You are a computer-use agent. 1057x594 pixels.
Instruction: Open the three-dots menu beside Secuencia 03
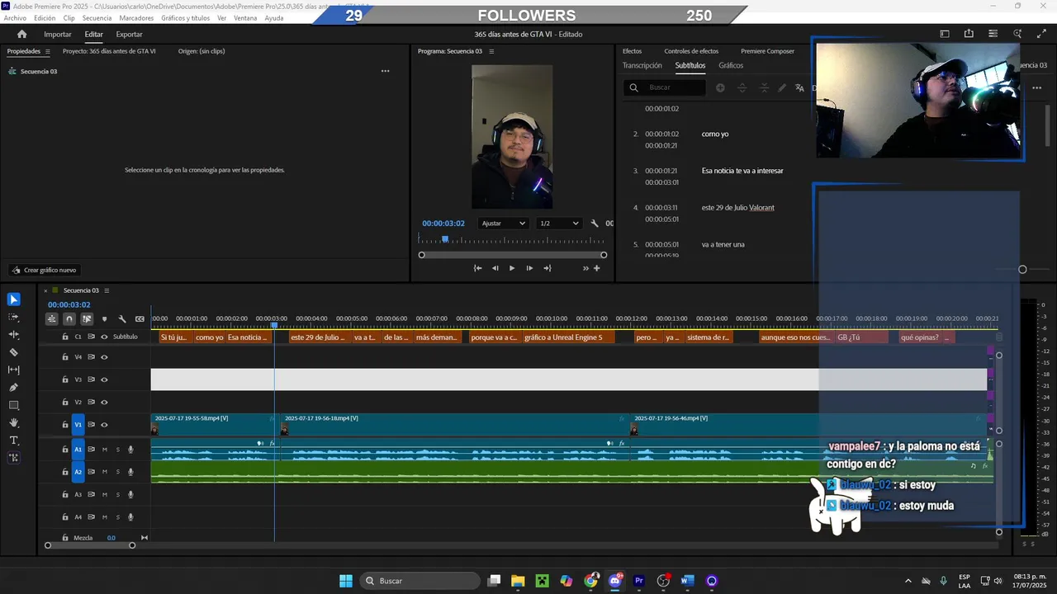click(x=385, y=72)
